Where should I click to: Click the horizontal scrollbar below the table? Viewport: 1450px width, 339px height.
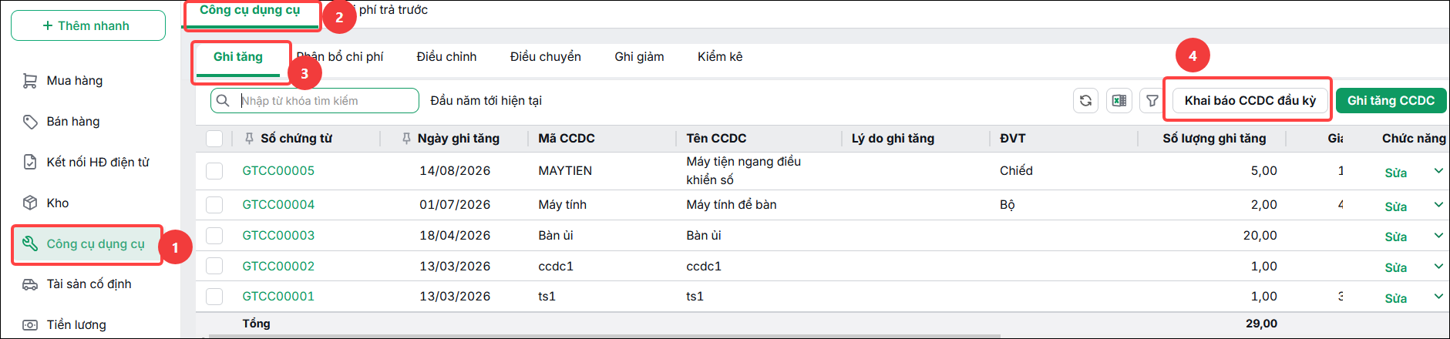coord(605,336)
